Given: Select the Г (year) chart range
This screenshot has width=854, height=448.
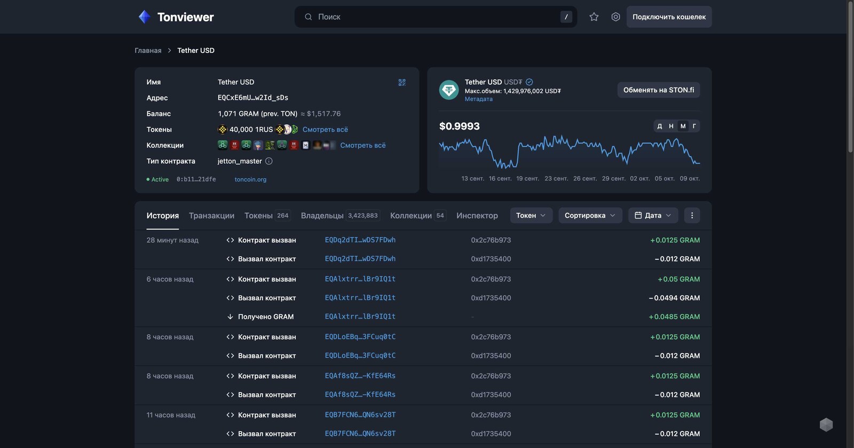Looking at the screenshot, I should tap(694, 126).
